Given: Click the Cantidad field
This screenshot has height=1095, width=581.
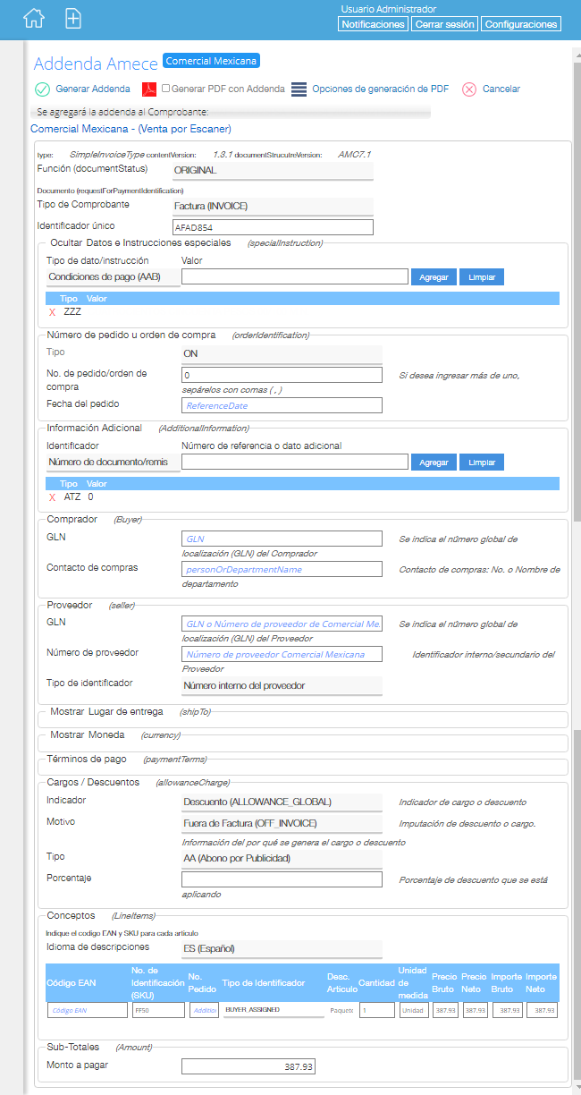Looking at the screenshot, I should 377,1009.
